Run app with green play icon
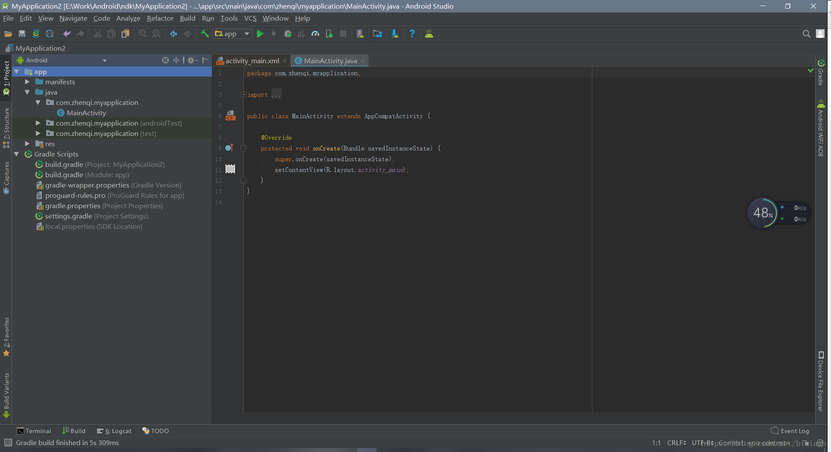 (x=260, y=34)
